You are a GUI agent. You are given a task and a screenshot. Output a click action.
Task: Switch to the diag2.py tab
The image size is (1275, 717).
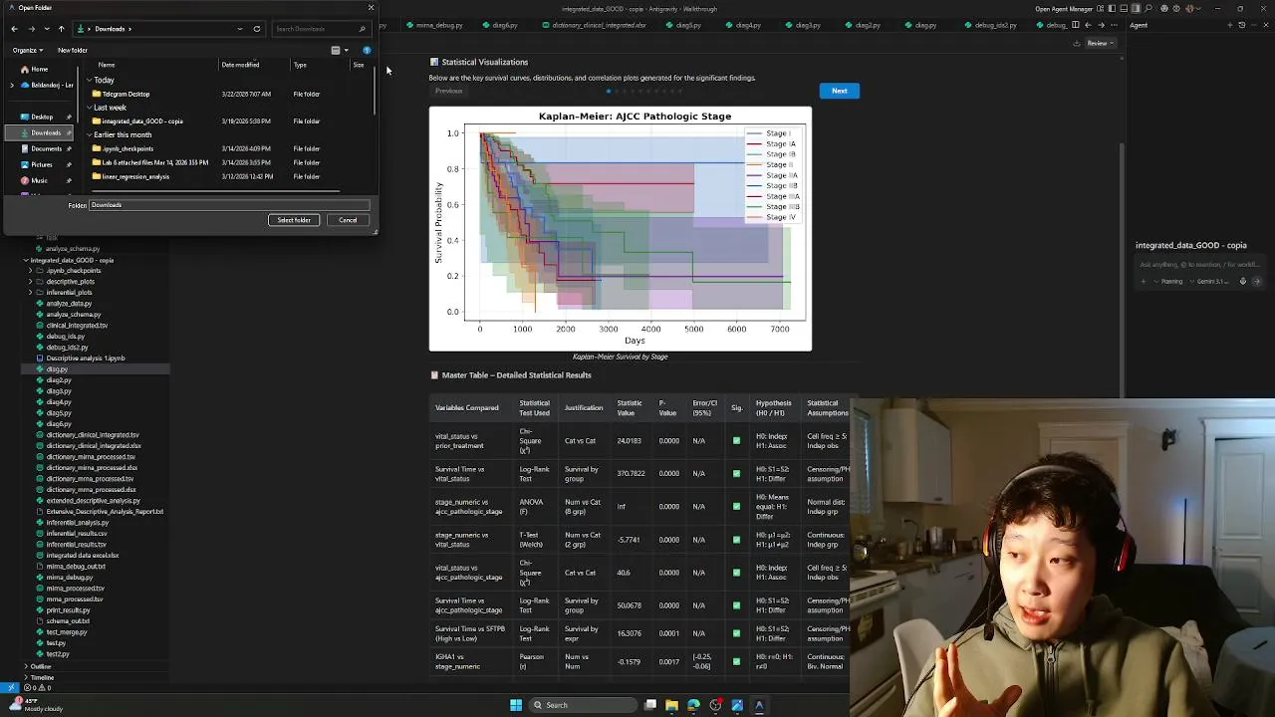pos(864,25)
